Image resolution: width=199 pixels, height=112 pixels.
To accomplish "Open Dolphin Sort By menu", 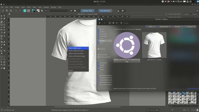I will (x=126, y=23).
